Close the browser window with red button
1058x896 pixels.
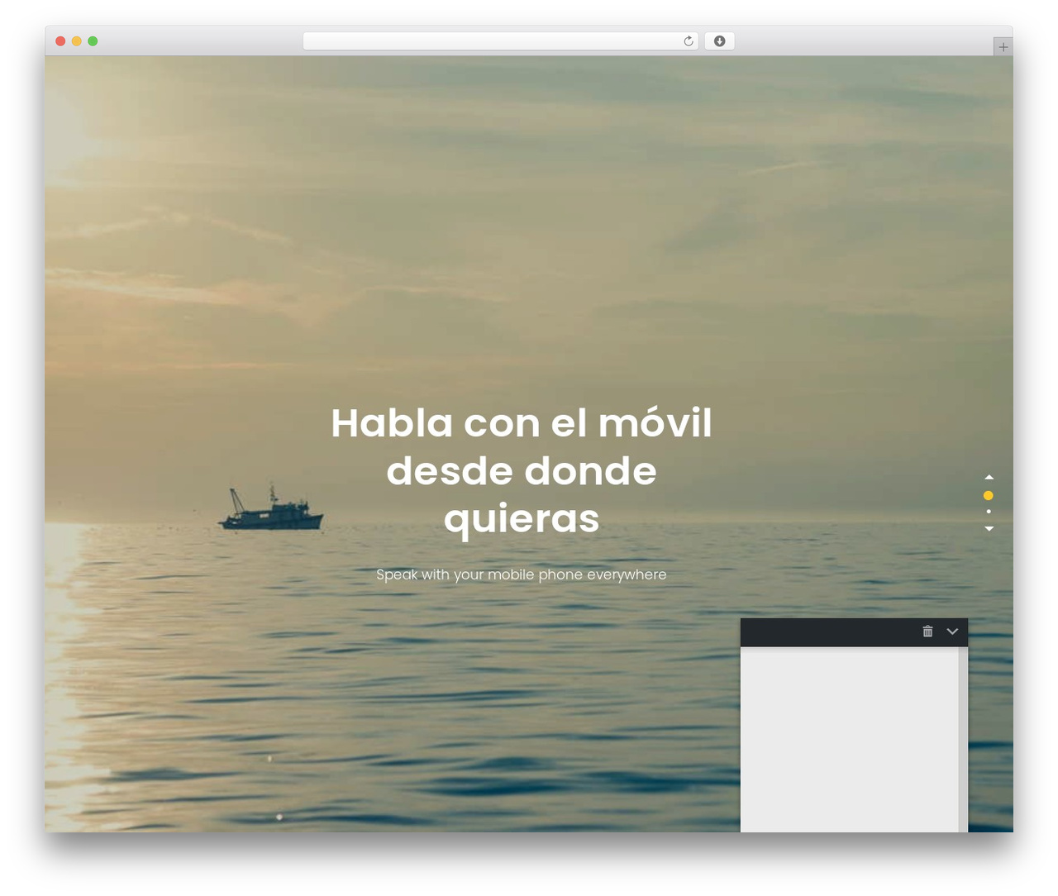tap(60, 41)
